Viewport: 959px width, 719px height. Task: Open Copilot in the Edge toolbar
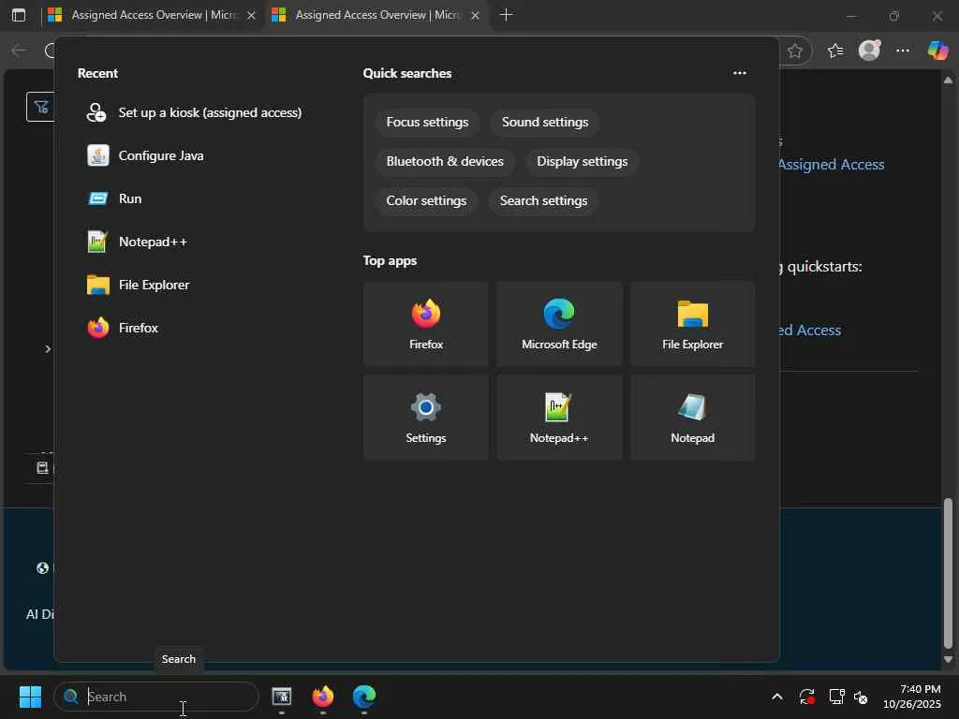[x=937, y=51]
